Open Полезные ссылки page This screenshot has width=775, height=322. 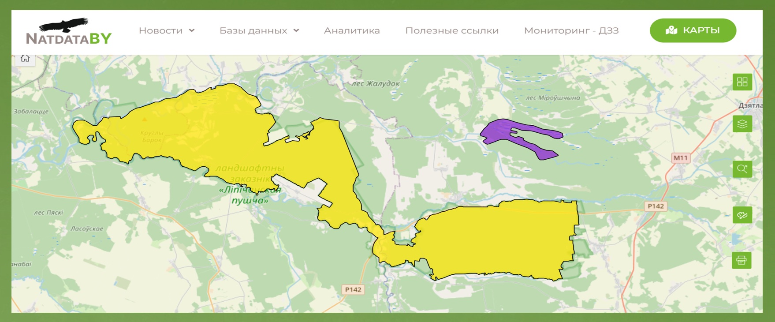[452, 30]
